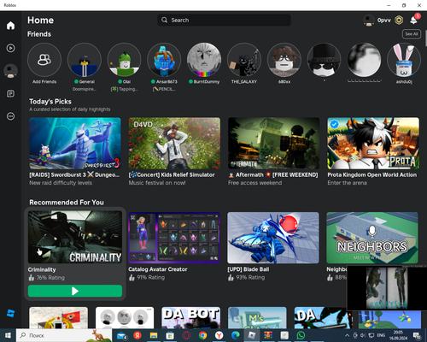Viewport: 427px width, 342px height.
Task: Click the Search input field
Action: tap(224, 20)
